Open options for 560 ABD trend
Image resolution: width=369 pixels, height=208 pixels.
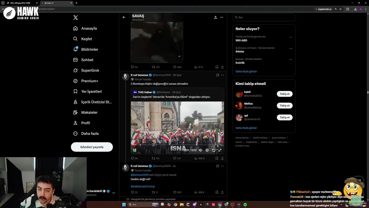tap(291, 37)
